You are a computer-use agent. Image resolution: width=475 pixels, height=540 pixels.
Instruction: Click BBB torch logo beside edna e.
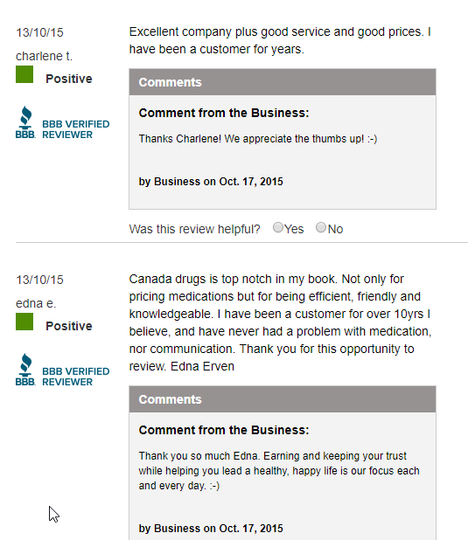(x=25, y=370)
